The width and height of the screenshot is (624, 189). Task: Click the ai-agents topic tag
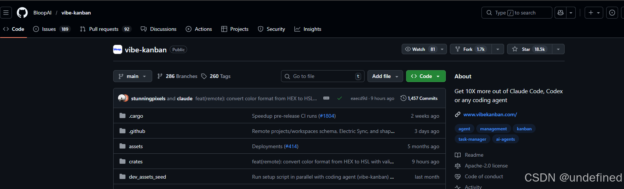pyautogui.click(x=506, y=139)
